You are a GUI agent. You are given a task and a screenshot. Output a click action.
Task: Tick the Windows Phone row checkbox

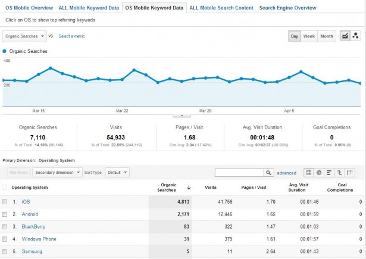click(4, 239)
